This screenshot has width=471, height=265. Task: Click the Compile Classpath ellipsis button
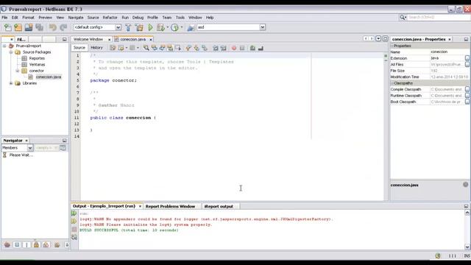(467, 90)
